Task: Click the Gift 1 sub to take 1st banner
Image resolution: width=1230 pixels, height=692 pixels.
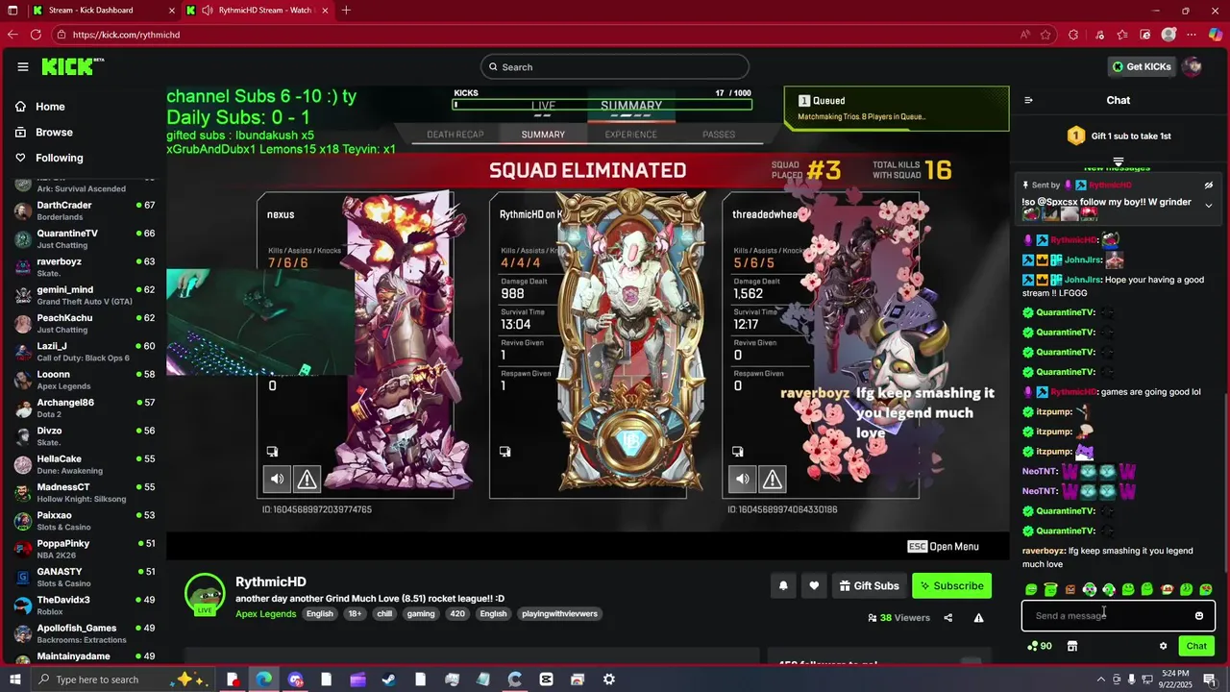Action: pyautogui.click(x=1119, y=136)
